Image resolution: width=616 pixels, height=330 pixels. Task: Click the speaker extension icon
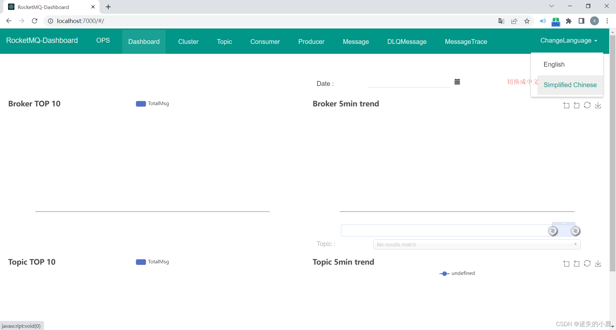(543, 21)
